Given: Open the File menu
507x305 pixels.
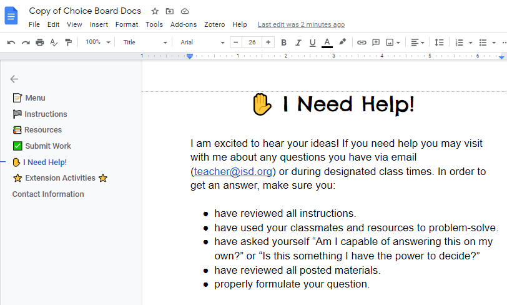Looking at the screenshot, I should click(x=34, y=24).
